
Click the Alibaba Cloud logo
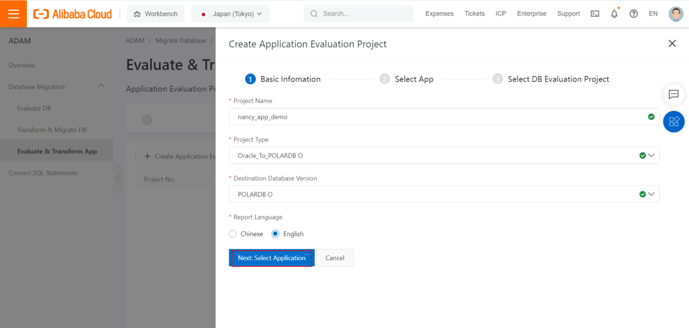pyautogui.click(x=72, y=14)
